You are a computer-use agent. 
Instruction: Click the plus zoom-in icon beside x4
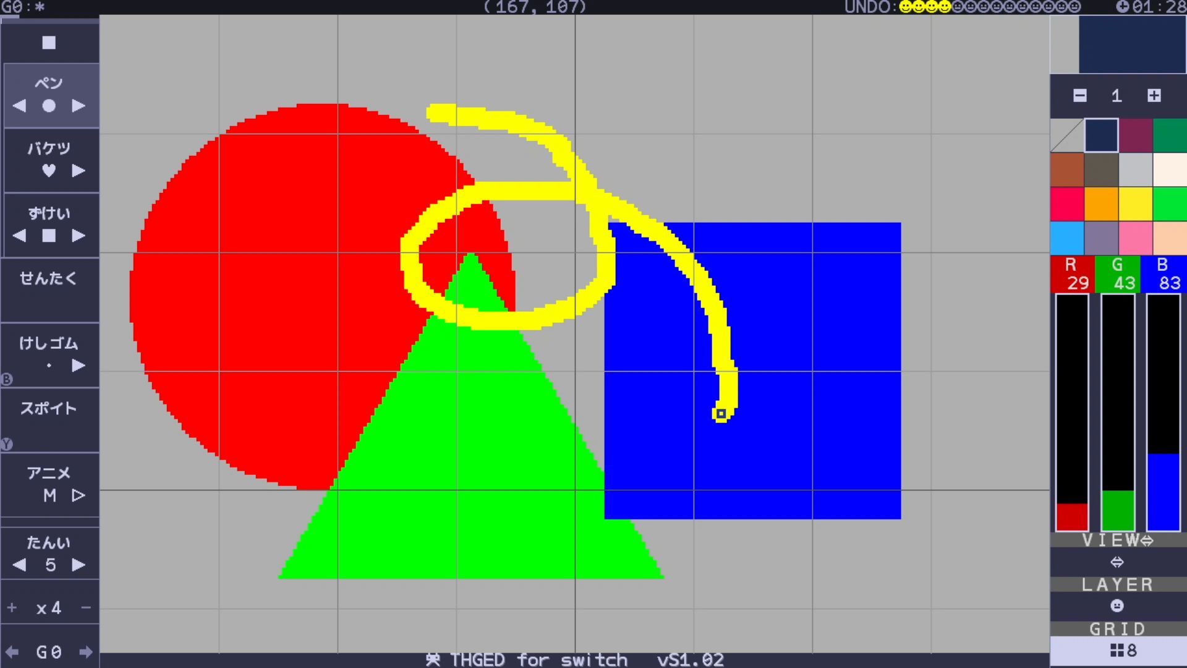tap(12, 608)
